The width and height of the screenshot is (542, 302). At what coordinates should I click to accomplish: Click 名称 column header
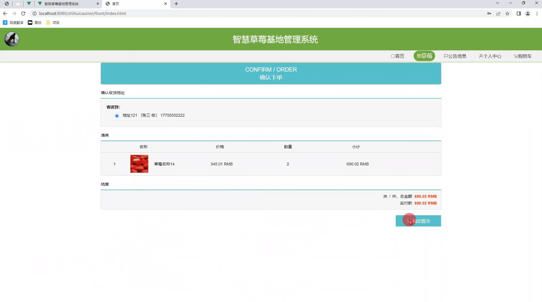143,147
